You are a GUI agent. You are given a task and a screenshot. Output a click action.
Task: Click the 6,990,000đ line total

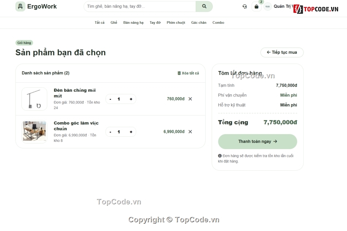(x=174, y=132)
